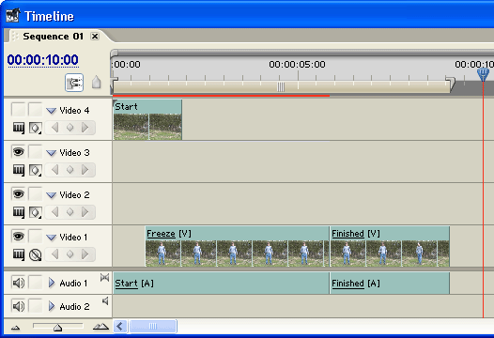The height and width of the screenshot is (338, 494).
Task: Click ruler at 00:00:05:00 mark
Action: coord(297,65)
